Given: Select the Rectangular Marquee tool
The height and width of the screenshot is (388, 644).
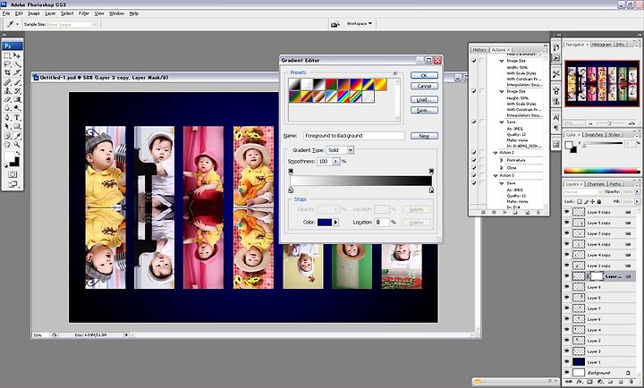Looking at the screenshot, I should (x=7, y=55).
